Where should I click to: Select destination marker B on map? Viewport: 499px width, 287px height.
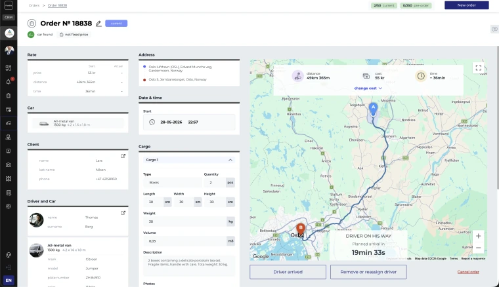pyautogui.click(x=301, y=228)
